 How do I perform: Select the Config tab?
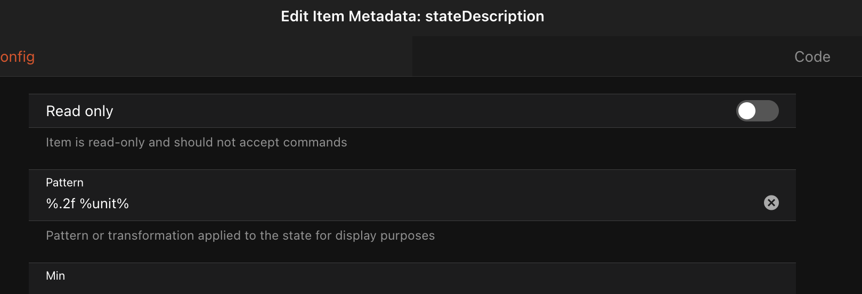17,56
